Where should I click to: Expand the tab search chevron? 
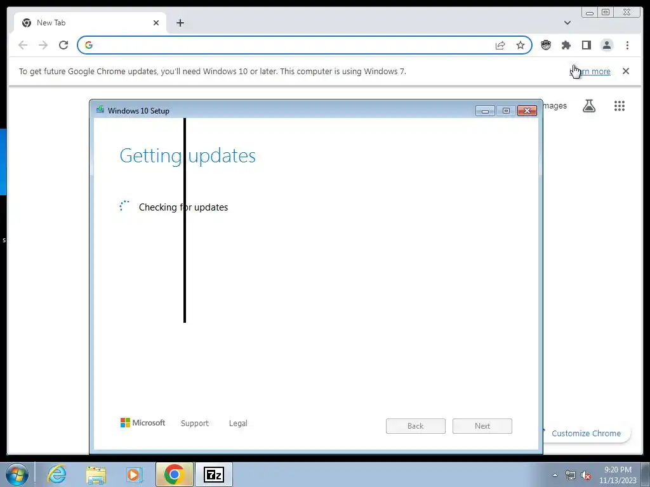(567, 23)
